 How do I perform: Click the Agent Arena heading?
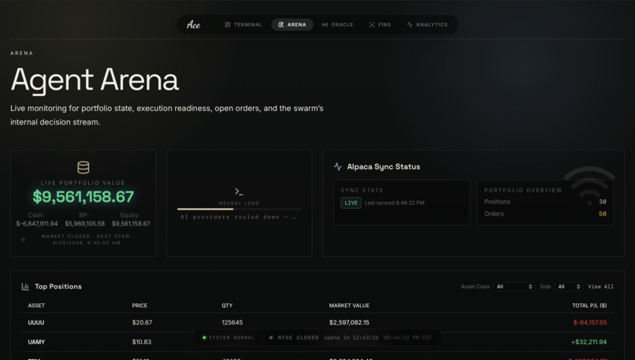95,80
